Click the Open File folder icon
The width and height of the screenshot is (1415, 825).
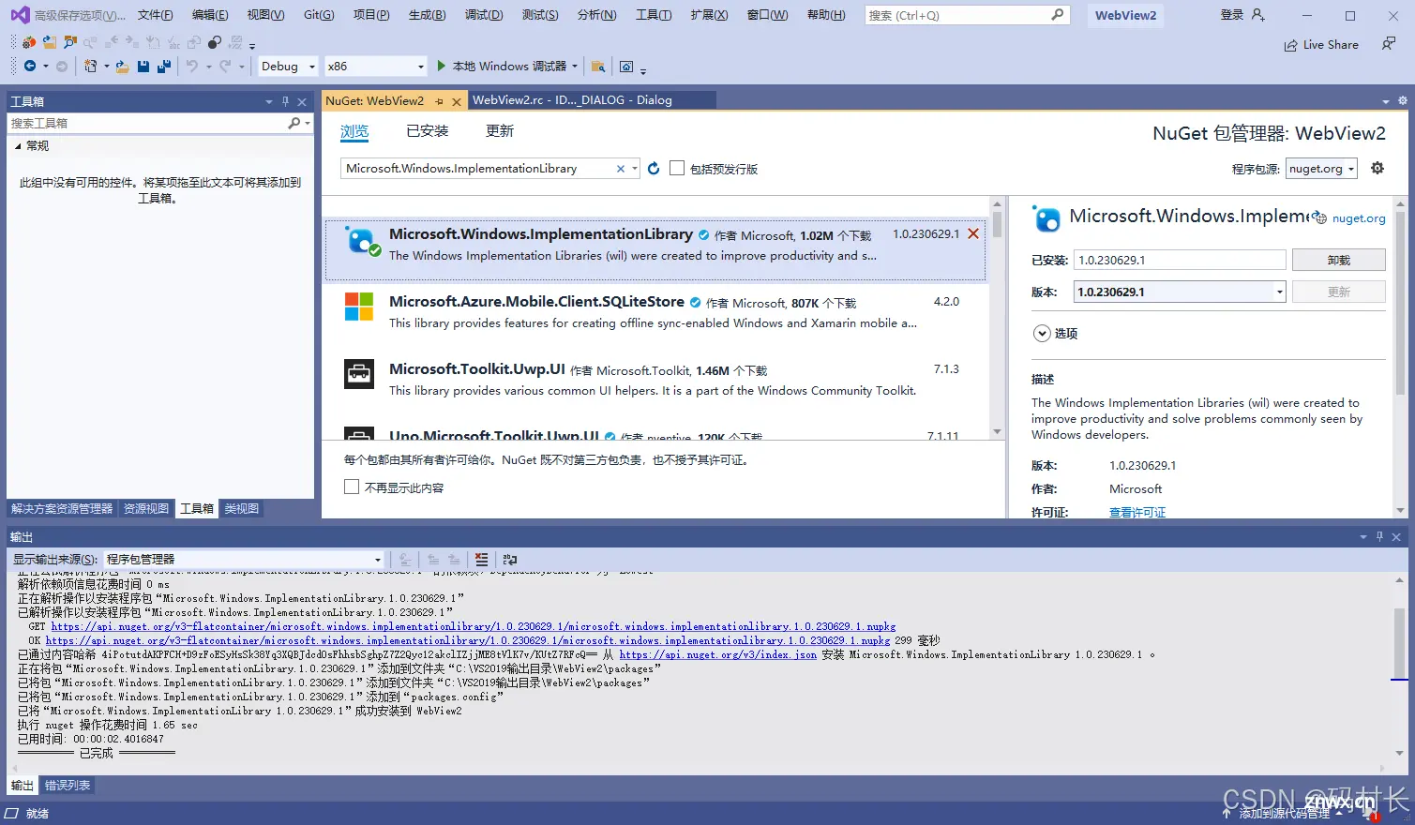(x=122, y=66)
